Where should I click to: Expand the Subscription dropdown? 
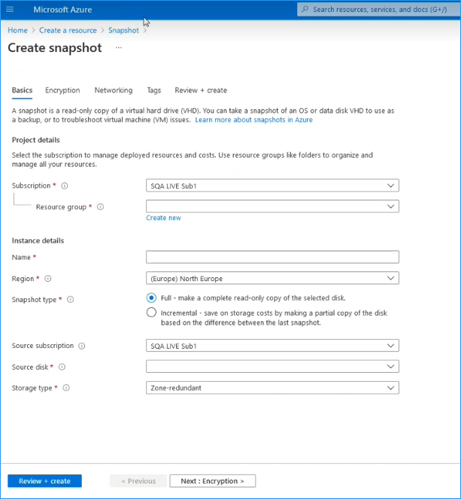pos(272,186)
